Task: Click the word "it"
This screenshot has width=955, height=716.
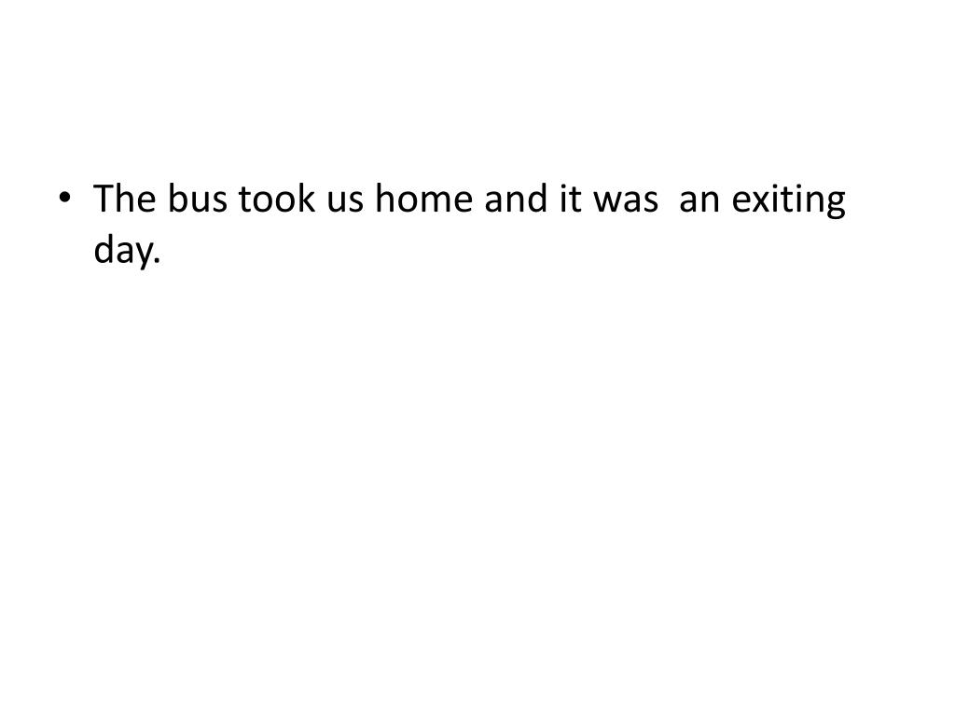Action: pyautogui.click(x=568, y=201)
